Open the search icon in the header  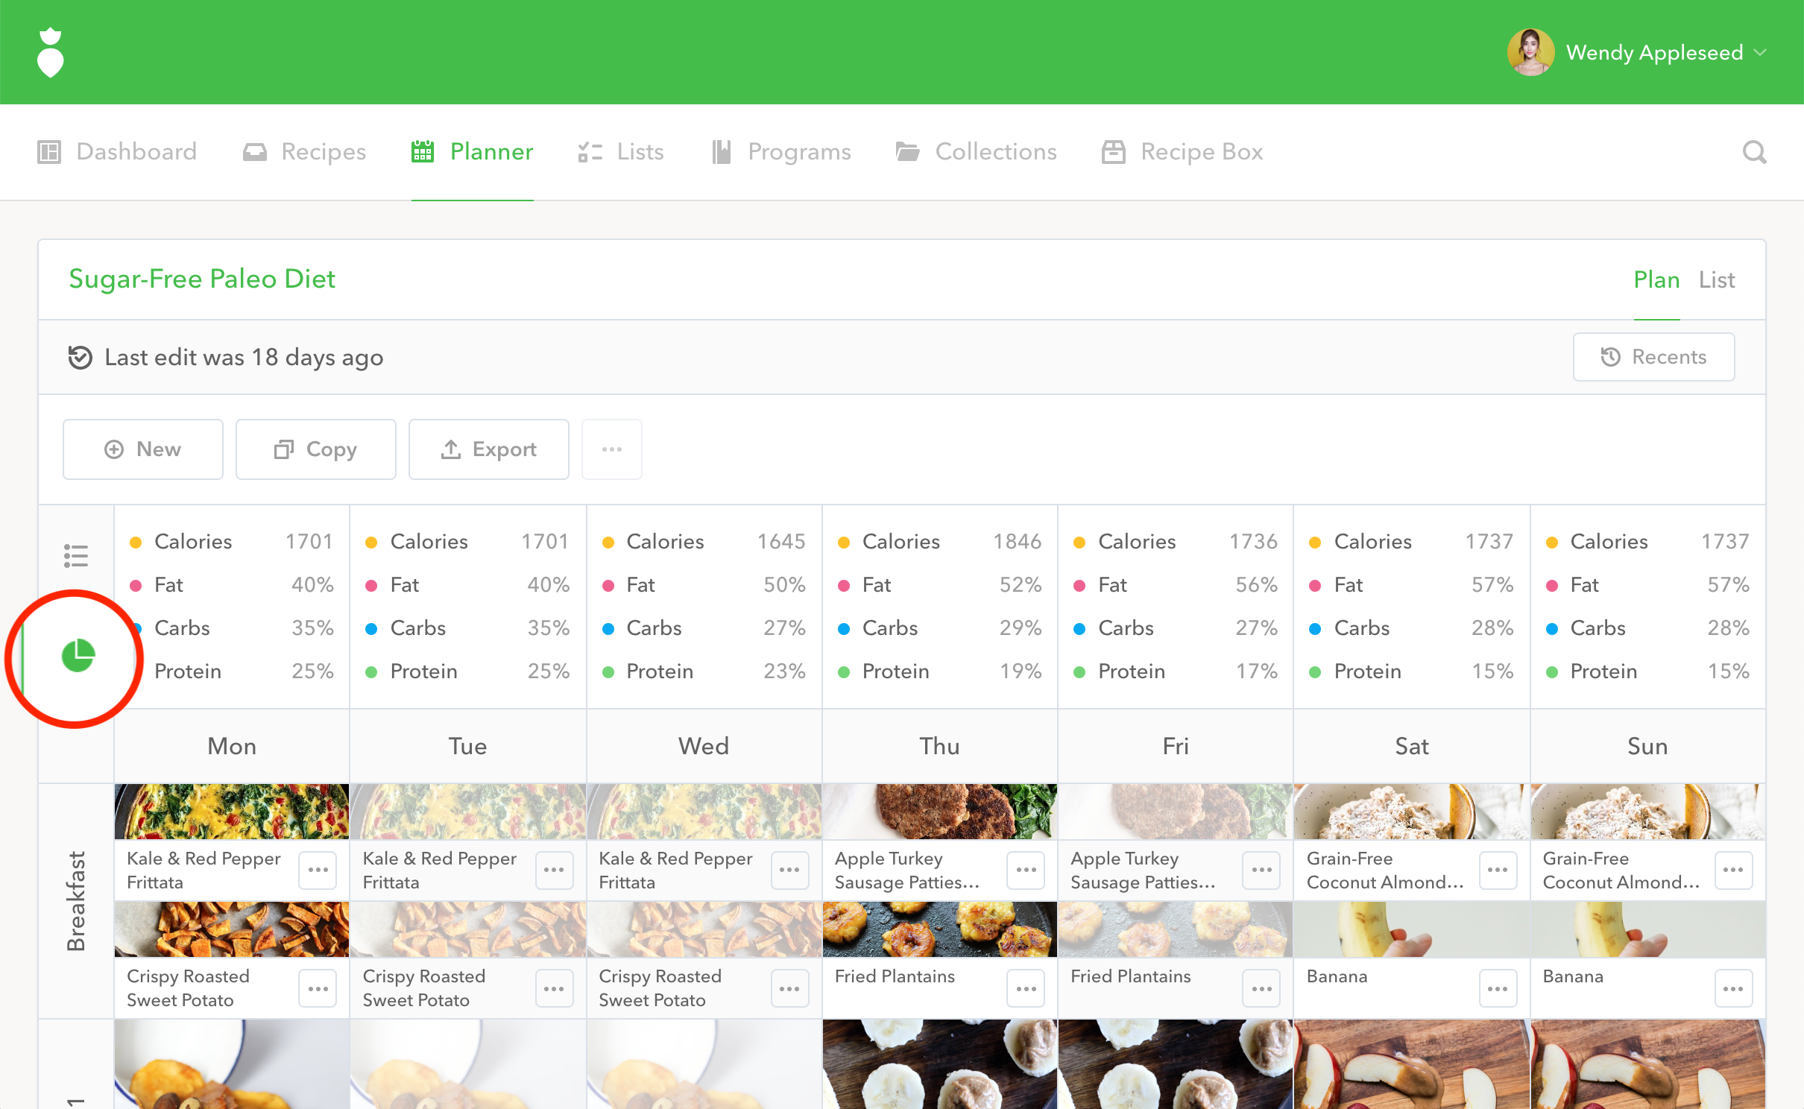click(1756, 152)
